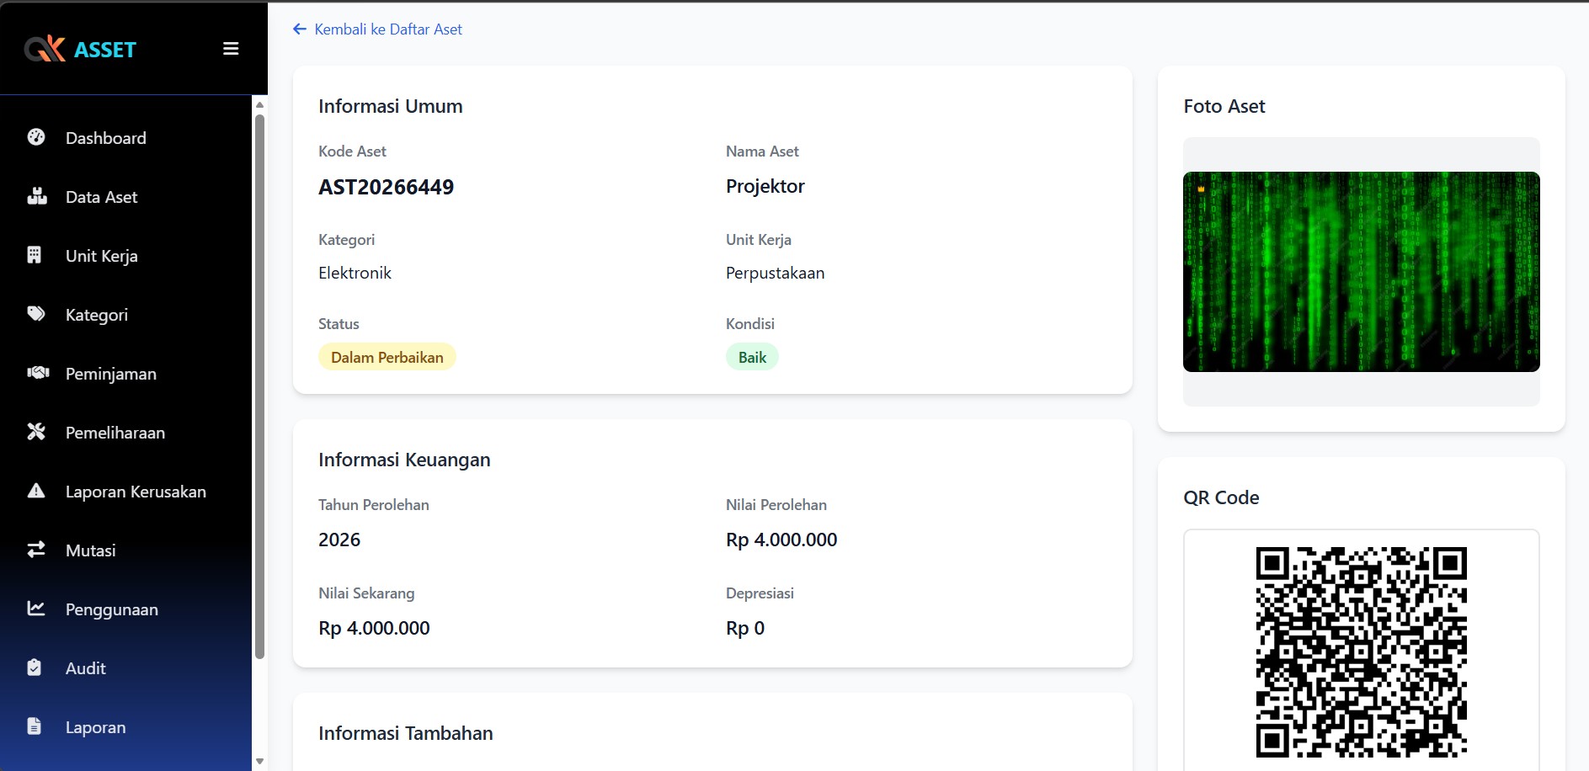Click the sidebar scroll up arrow
Screen dimensions: 1589x771
click(259, 105)
